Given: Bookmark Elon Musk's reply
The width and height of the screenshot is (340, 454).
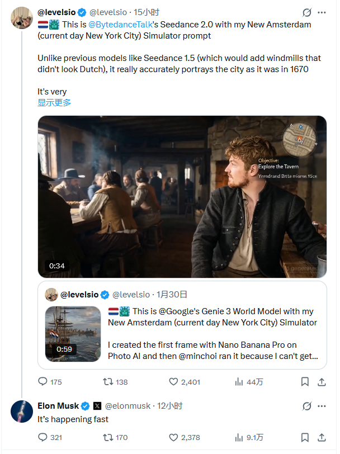Looking at the screenshot, I should click(305, 437).
